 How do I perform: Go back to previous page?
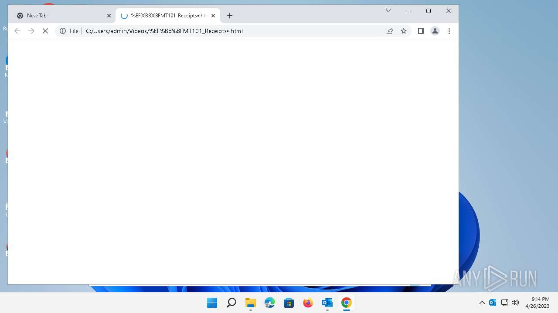17,31
